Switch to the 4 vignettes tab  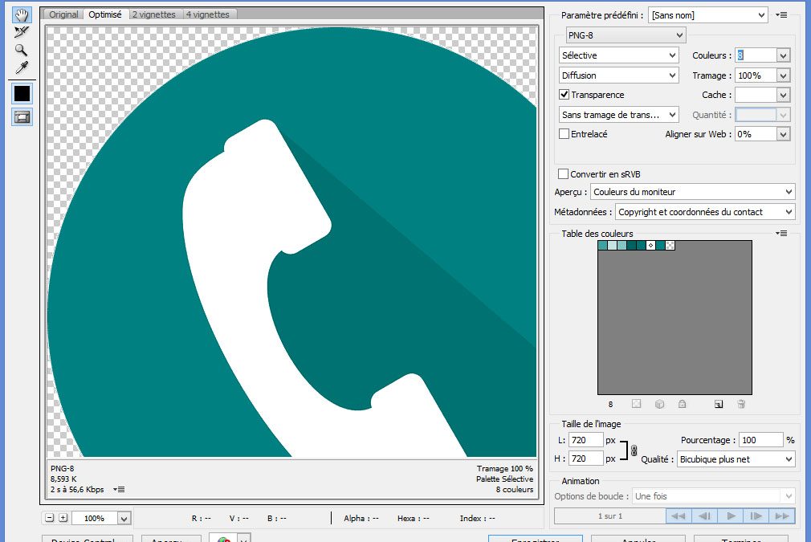click(x=207, y=14)
